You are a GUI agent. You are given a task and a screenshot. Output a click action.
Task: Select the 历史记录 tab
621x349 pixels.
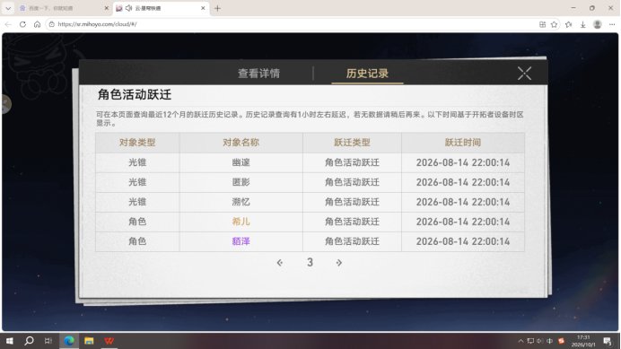tap(367, 74)
